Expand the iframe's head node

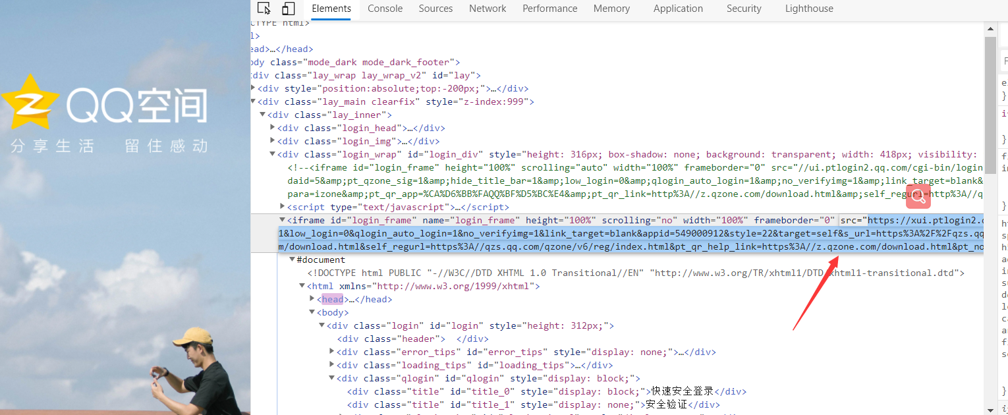[x=312, y=299]
